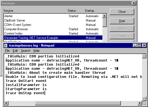Click the Close button in Services dialog
148x107 pixels.
(122, 12)
